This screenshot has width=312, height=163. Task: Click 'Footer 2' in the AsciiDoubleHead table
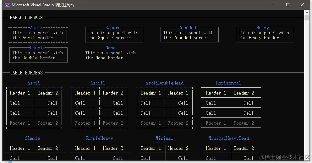[x=178, y=123]
